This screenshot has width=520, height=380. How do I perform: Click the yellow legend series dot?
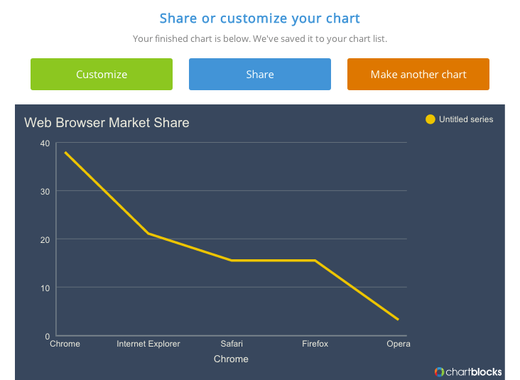pyautogui.click(x=430, y=119)
